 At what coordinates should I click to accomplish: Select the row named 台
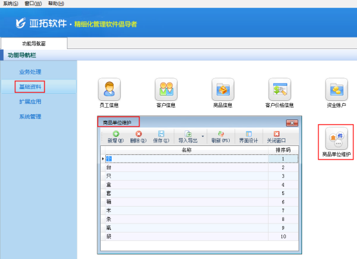click(199, 167)
